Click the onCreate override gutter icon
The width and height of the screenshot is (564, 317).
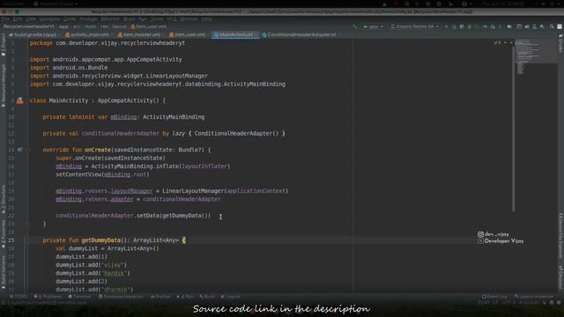point(20,150)
